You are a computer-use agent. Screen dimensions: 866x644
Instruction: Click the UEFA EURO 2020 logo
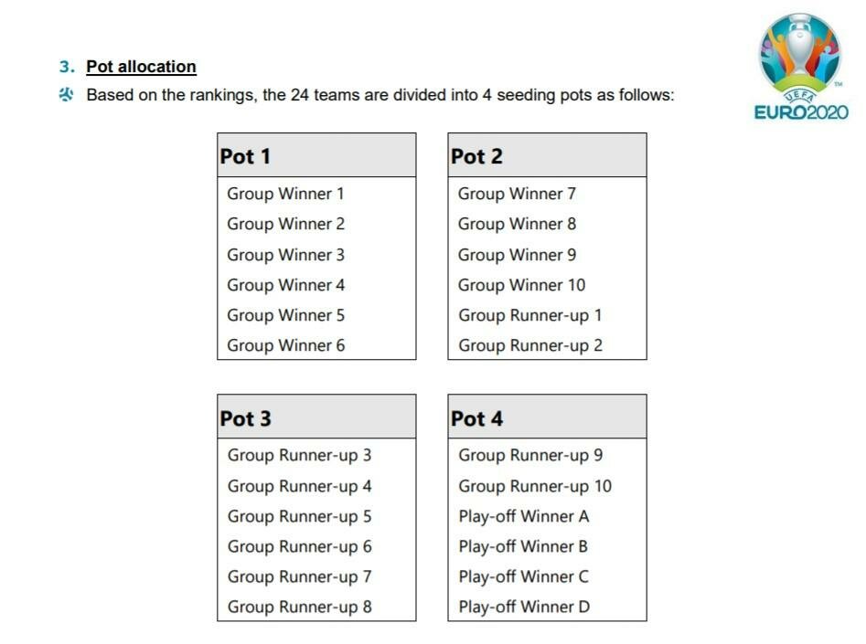click(801, 66)
